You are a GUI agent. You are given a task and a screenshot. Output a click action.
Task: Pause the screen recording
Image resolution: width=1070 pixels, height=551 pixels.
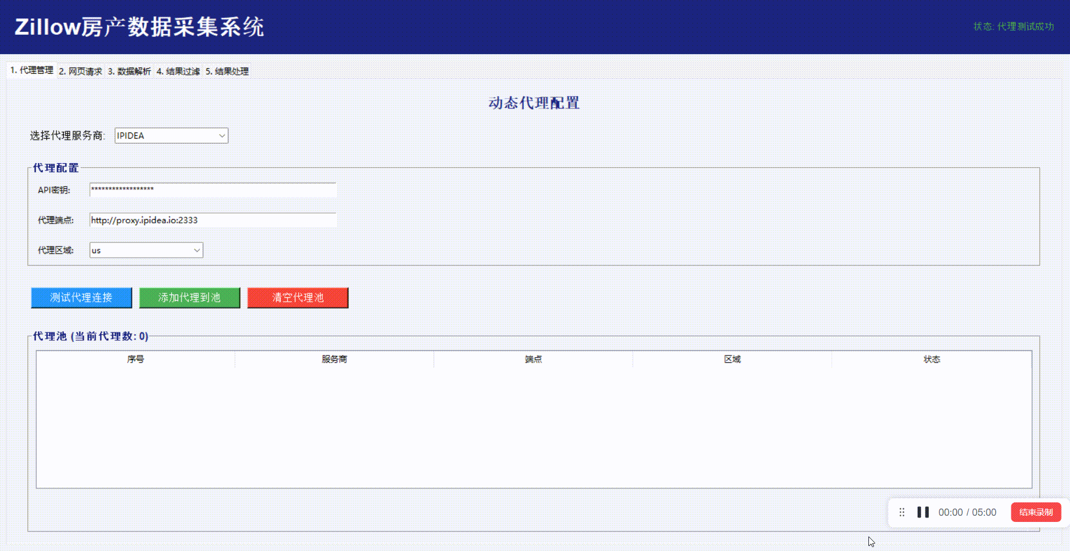click(x=923, y=512)
